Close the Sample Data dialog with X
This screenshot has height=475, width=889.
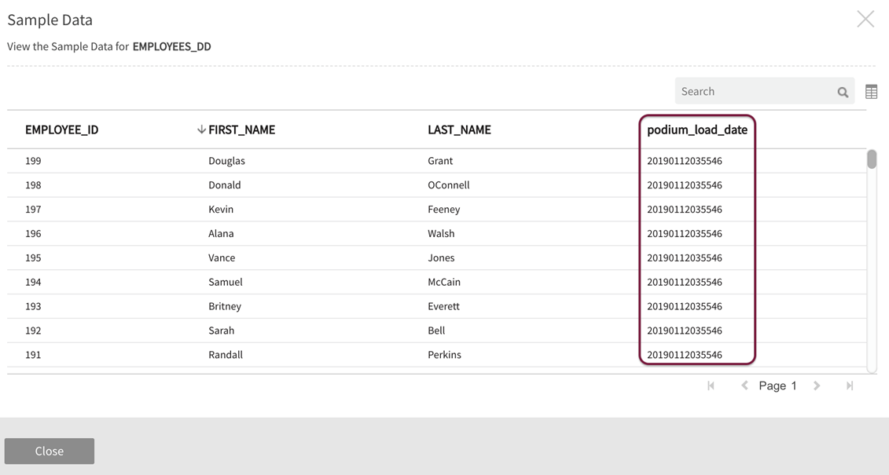[x=865, y=20]
